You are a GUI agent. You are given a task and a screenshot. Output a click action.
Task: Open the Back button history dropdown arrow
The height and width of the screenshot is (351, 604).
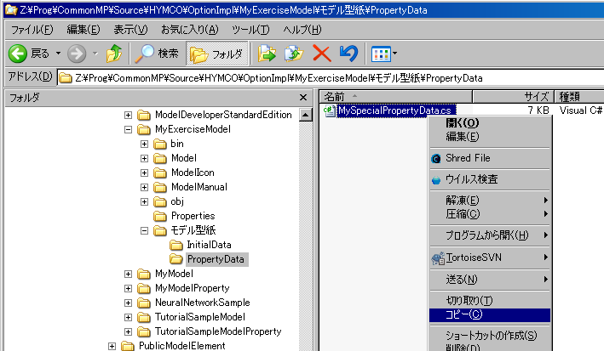pyautogui.click(x=58, y=54)
